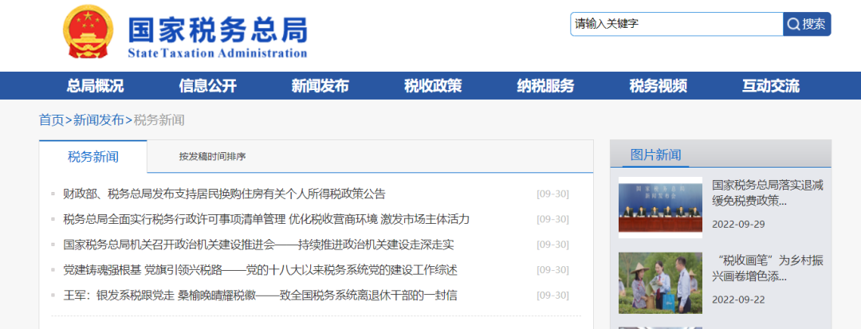Open 国家税务总局落实退减缓免税费政策 picture news
The image size is (861, 329).
pyautogui.click(x=768, y=193)
